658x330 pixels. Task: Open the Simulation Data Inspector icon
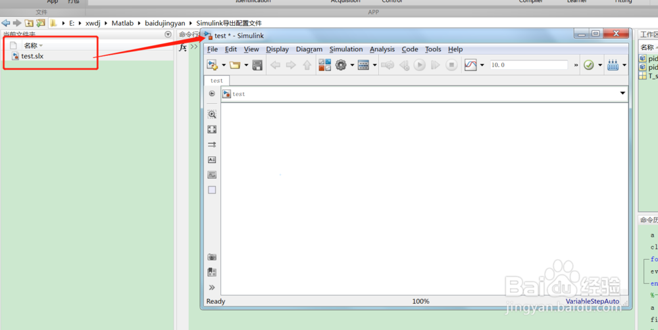click(x=470, y=65)
